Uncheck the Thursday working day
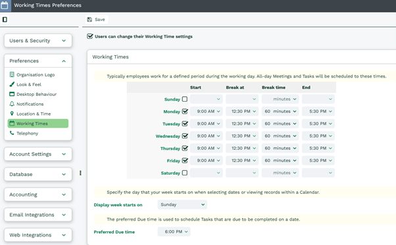 (x=185, y=148)
